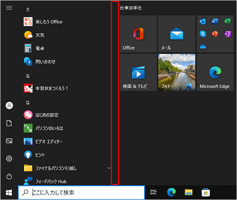The height and width of the screenshot is (200, 237).
Task: Open the hamburger menu in Start
Action: 9,8
